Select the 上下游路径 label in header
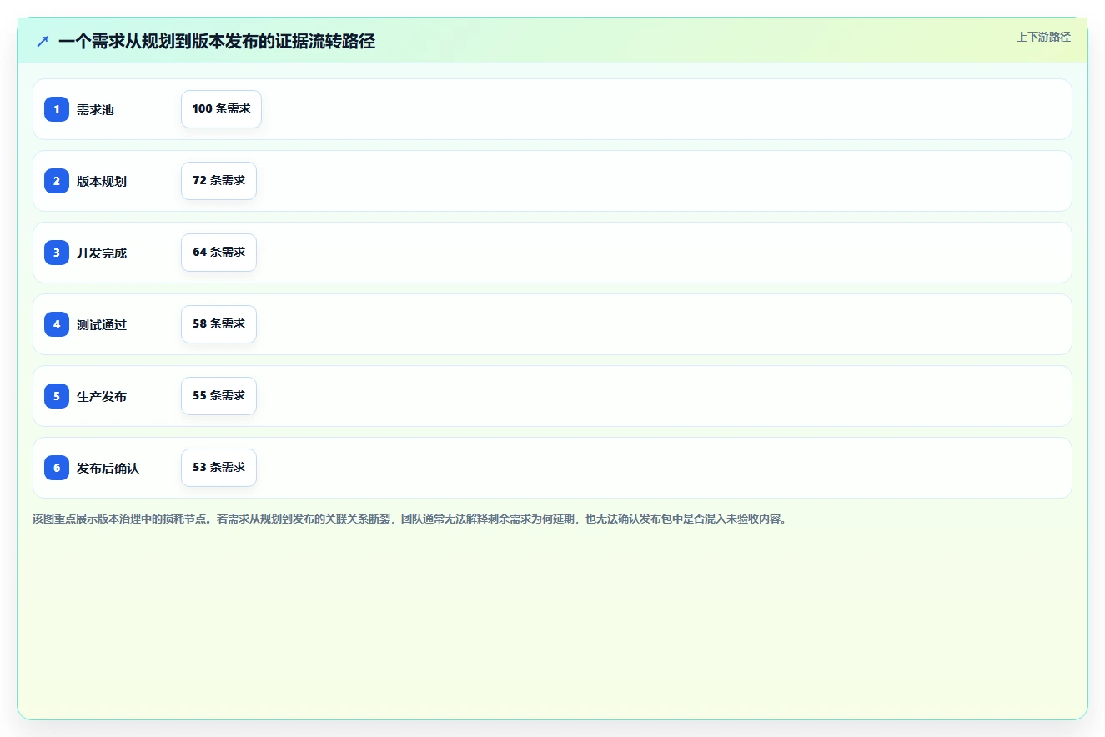The width and height of the screenshot is (1105, 737). click(1043, 37)
